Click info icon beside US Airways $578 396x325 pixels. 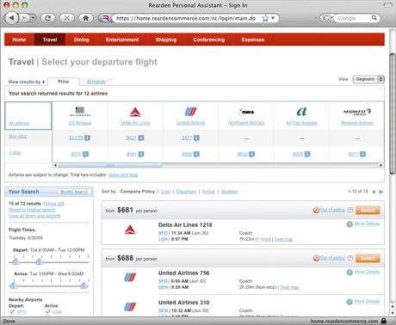click(x=85, y=154)
